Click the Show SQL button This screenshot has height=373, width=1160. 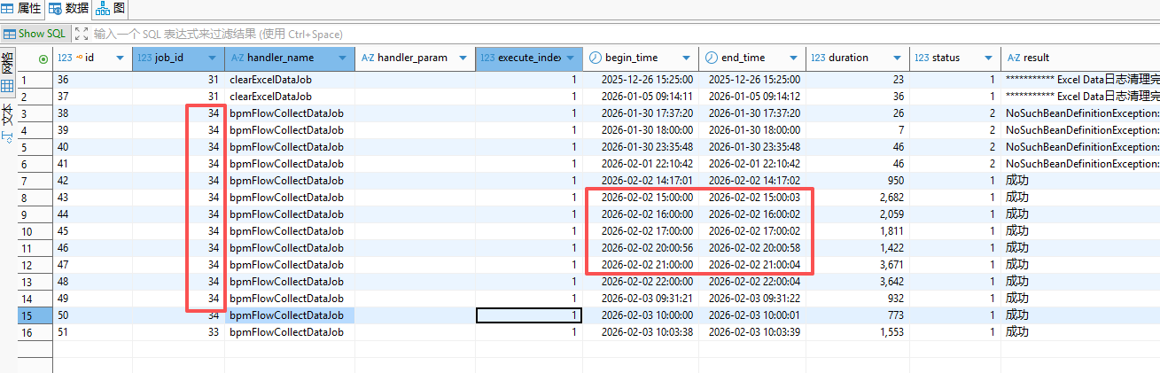pos(35,34)
